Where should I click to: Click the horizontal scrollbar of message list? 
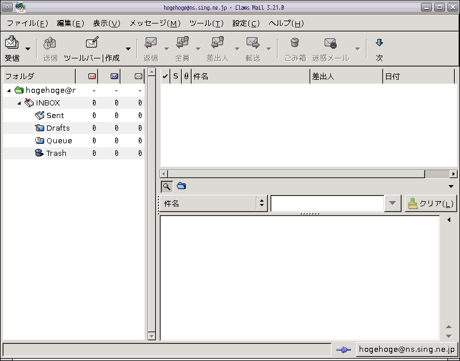tap(295, 174)
